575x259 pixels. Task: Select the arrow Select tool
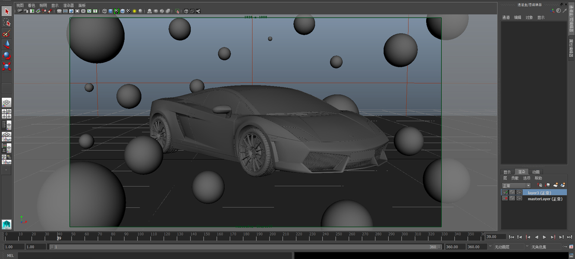point(6,11)
